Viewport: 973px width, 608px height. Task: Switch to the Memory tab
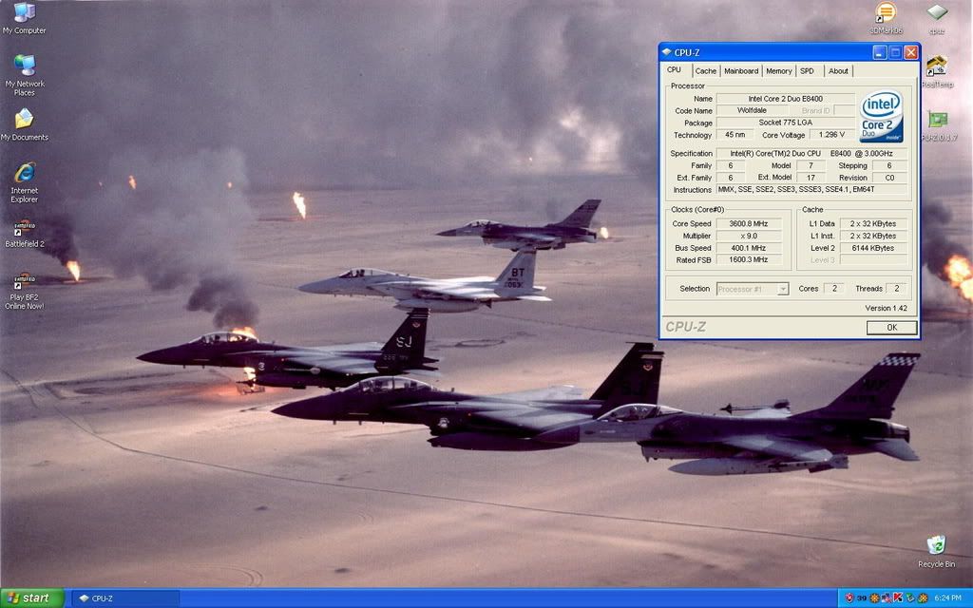click(779, 70)
